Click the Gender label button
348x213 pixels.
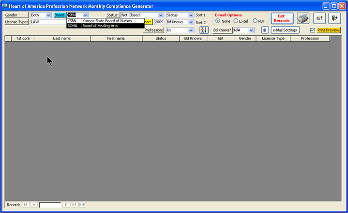(16, 15)
